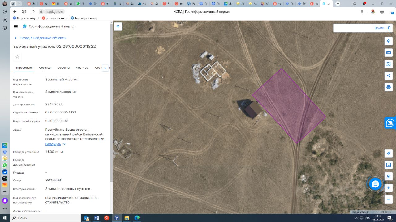Image resolution: width=396 pixels, height=222 pixels.
Task: Switch to the Сервисы tab
Action: (45, 68)
